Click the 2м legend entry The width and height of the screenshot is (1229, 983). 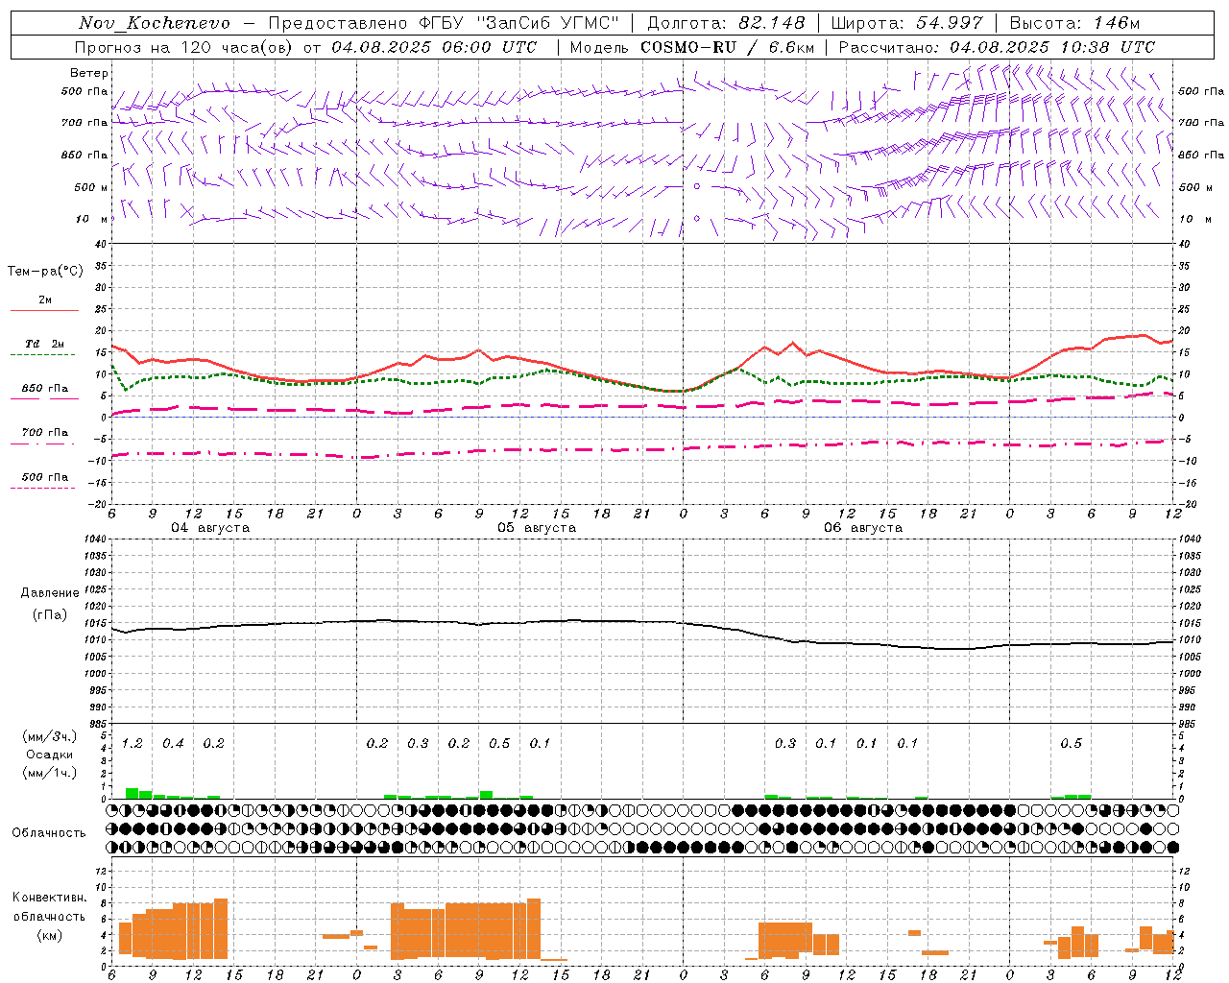[x=45, y=300]
